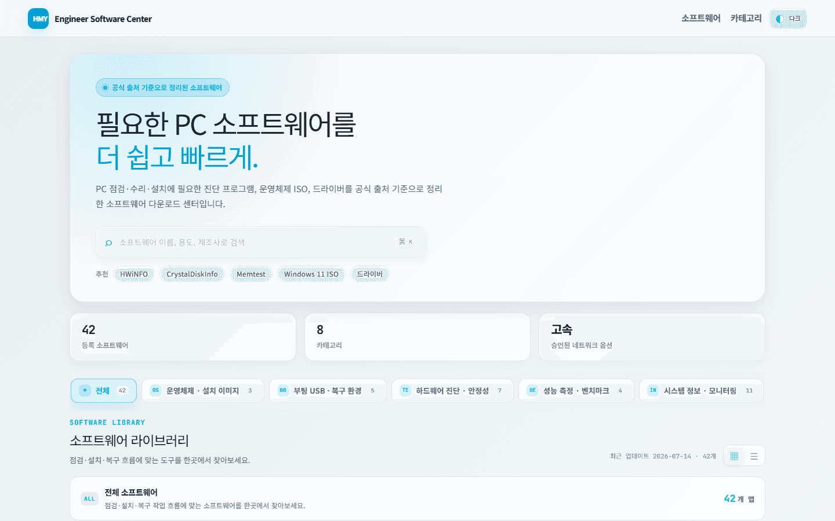Click the star icon on 전체 tab
835x521 pixels.
[85, 390]
